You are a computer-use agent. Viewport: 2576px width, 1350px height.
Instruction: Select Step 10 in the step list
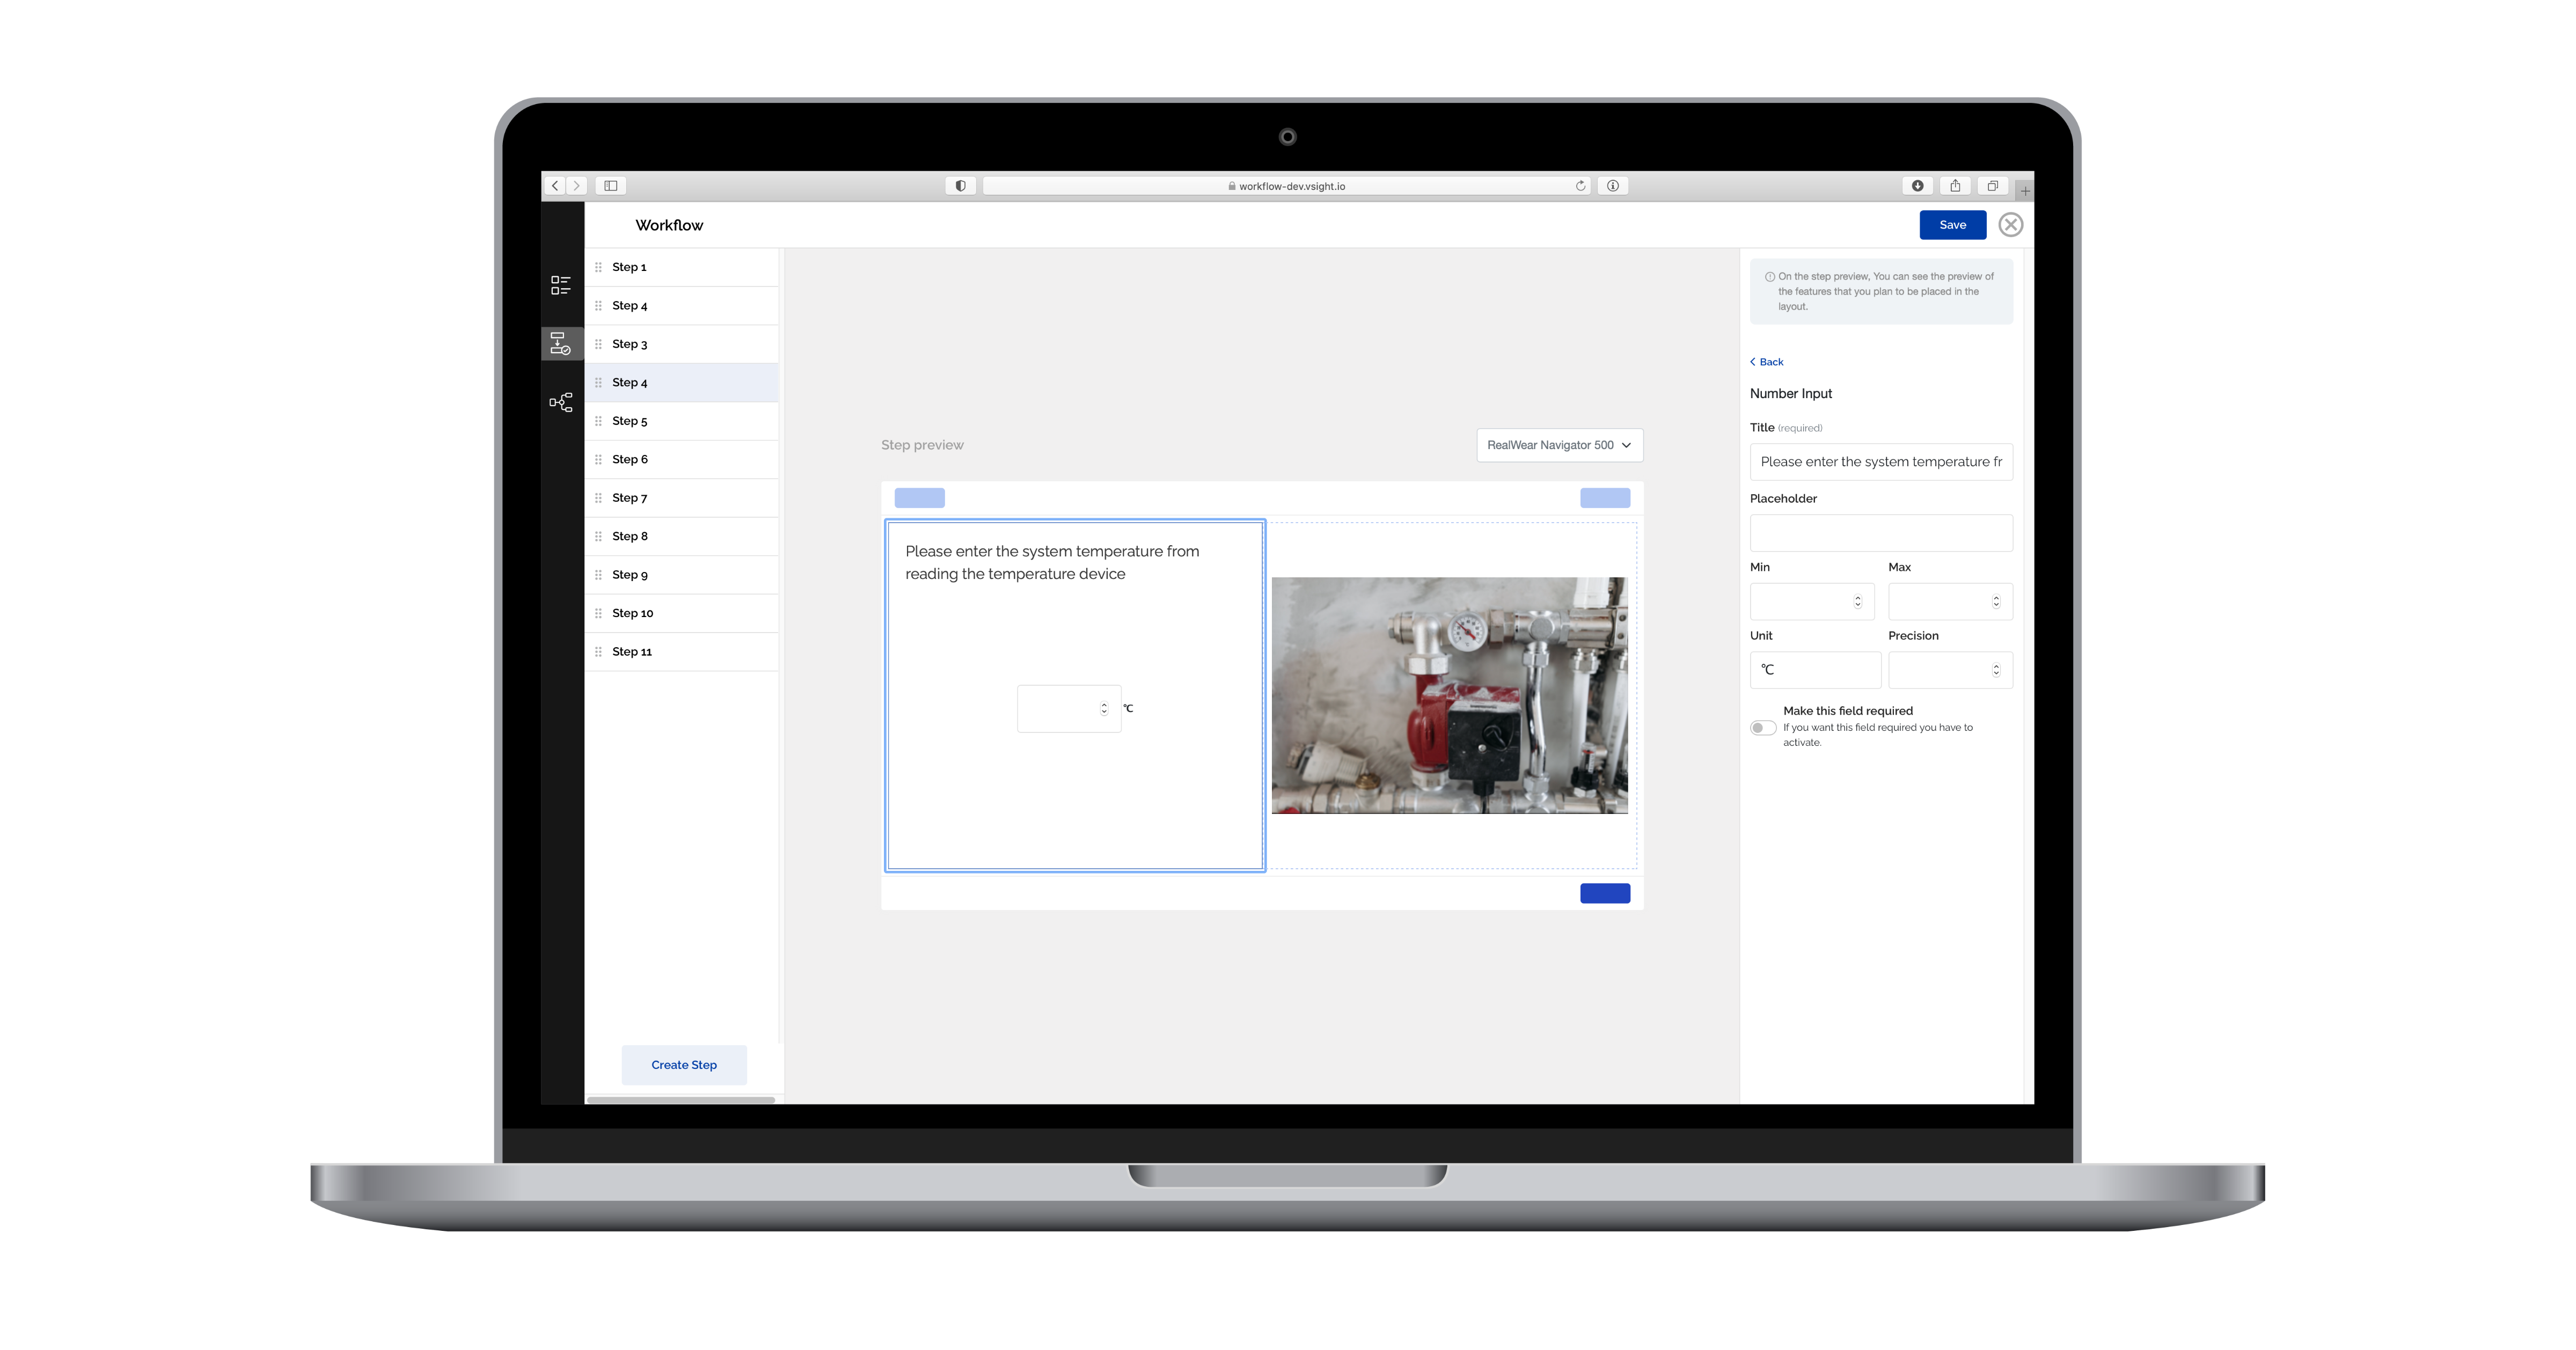632,612
